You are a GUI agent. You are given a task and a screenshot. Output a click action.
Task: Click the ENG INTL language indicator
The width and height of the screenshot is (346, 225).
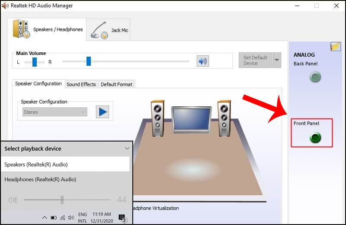(83, 218)
